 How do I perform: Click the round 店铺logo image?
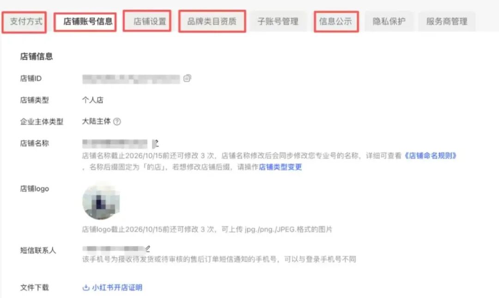(x=101, y=201)
